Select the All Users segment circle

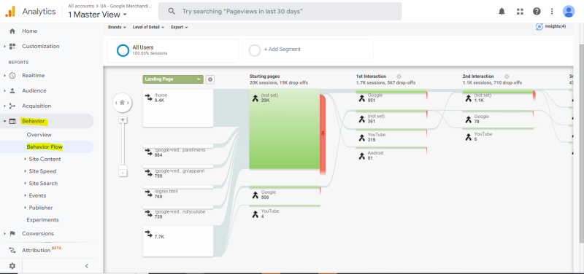[123, 50]
